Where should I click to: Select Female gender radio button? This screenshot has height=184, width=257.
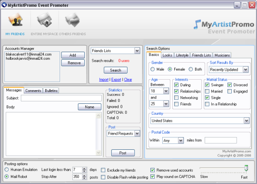(170, 69)
